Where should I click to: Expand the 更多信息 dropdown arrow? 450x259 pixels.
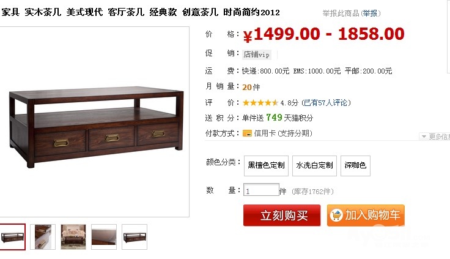[x=424, y=137]
